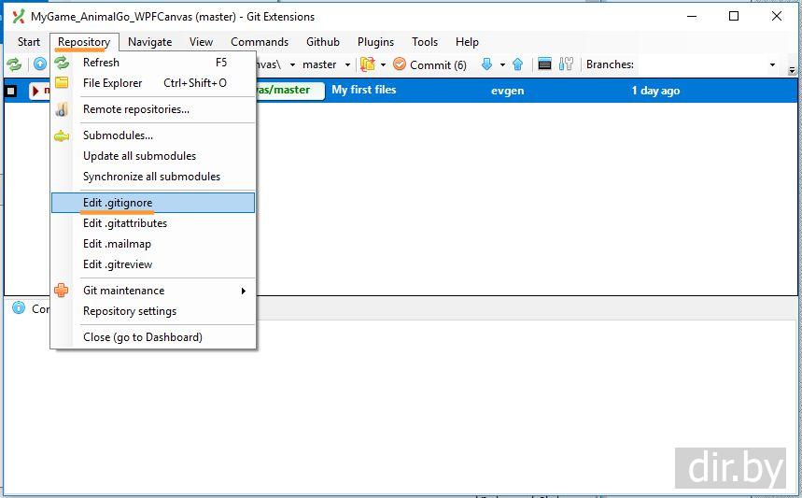The image size is (802, 498).
Task: Click the blue info icon in lower panel
Action: coord(19,308)
